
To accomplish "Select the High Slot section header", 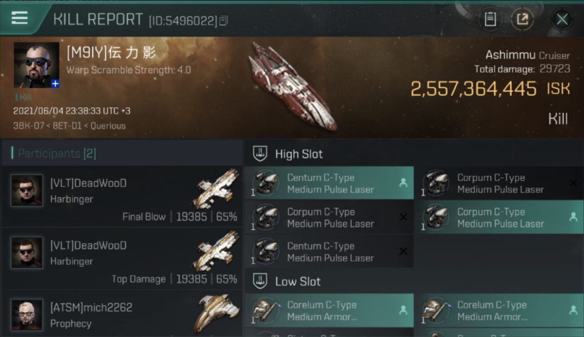I will (x=299, y=154).
